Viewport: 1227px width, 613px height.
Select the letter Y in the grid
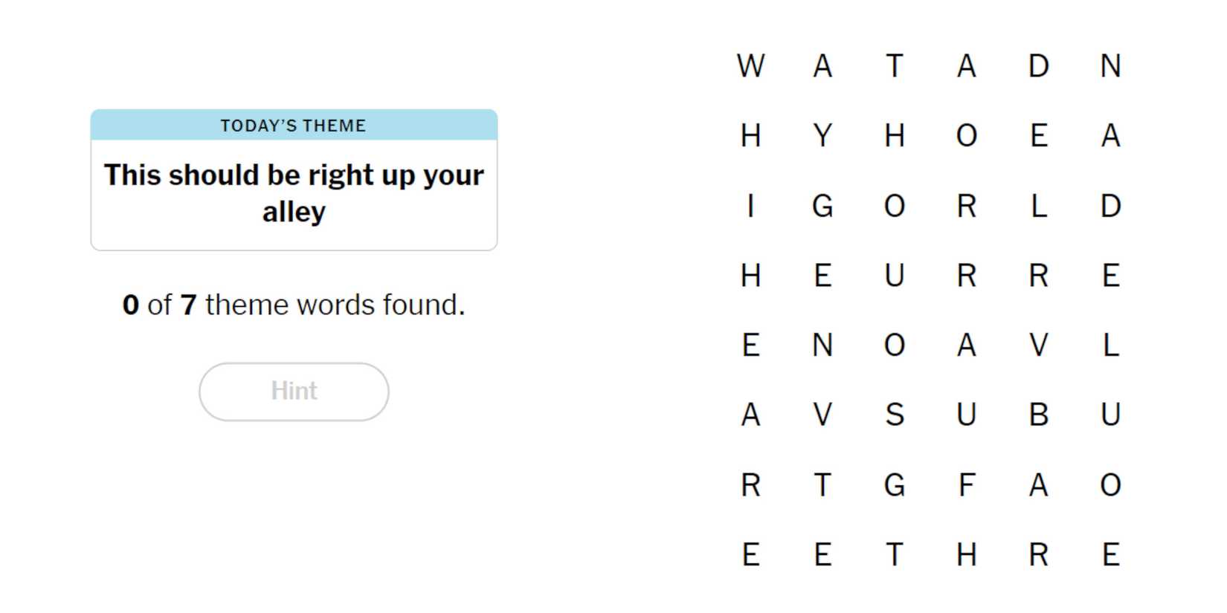click(x=822, y=136)
